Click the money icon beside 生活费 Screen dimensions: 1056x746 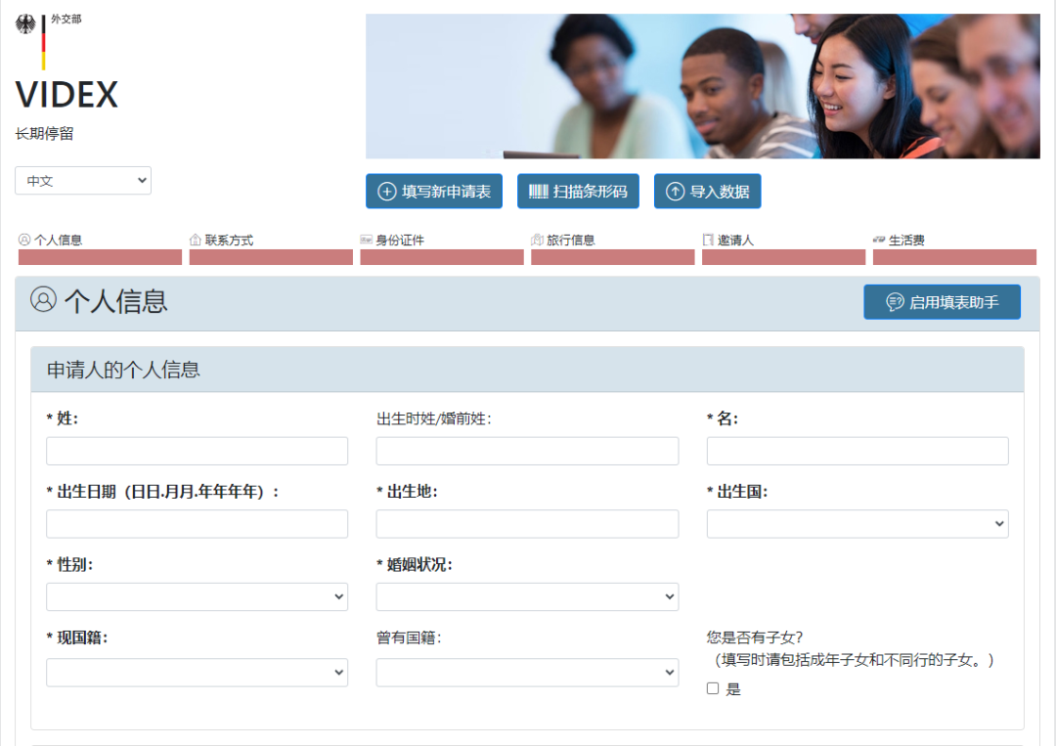[879, 240]
